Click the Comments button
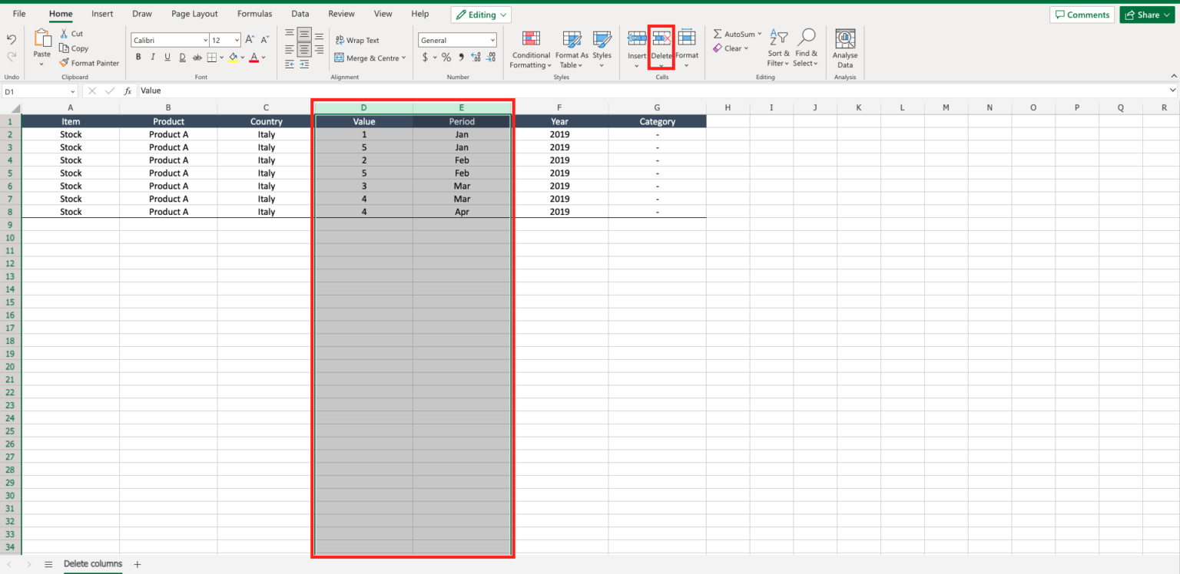 tap(1082, 14)
